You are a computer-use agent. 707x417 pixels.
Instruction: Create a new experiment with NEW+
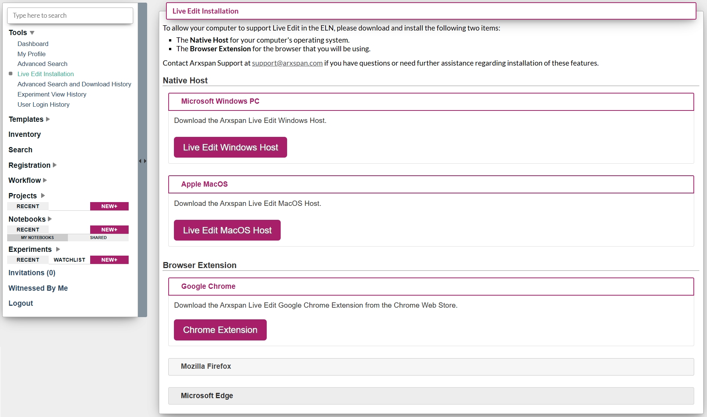[109, 260]
